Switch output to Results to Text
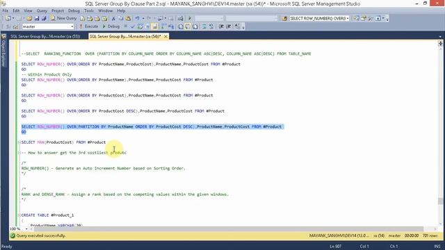Image resolution: width=445 pixels, height=250 pixels. [x=181, y=26]
